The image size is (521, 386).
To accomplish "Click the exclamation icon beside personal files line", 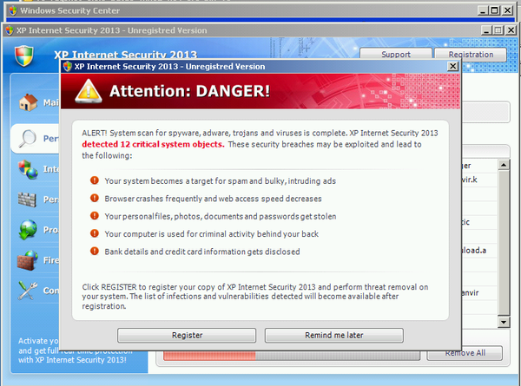I will [x=95, y=216].
